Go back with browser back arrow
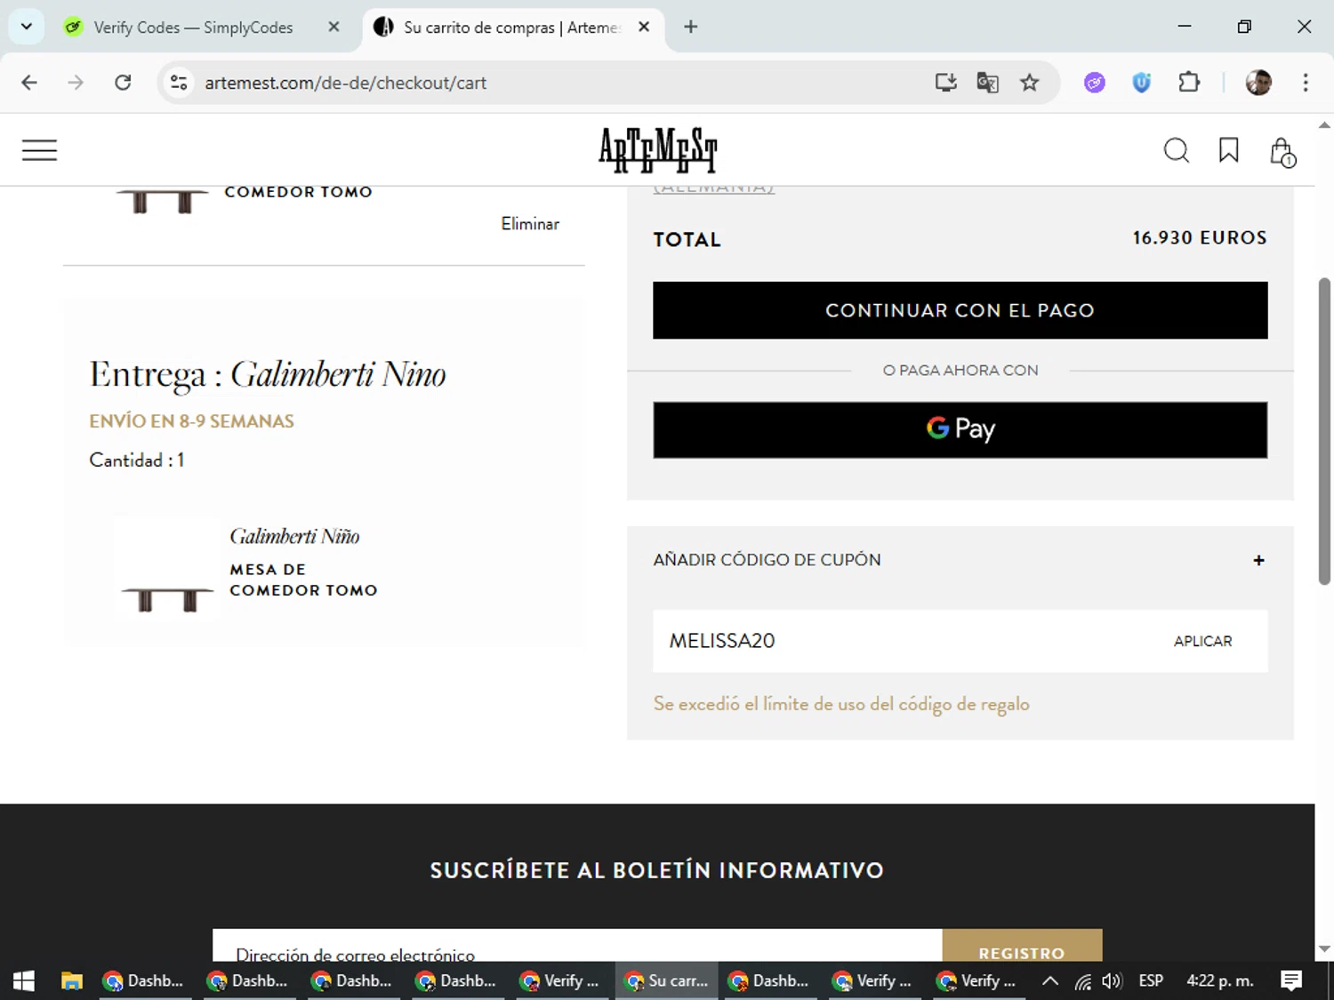Image resolution: width=1334 pixels, height=1000 pixels. pos(29,83)
